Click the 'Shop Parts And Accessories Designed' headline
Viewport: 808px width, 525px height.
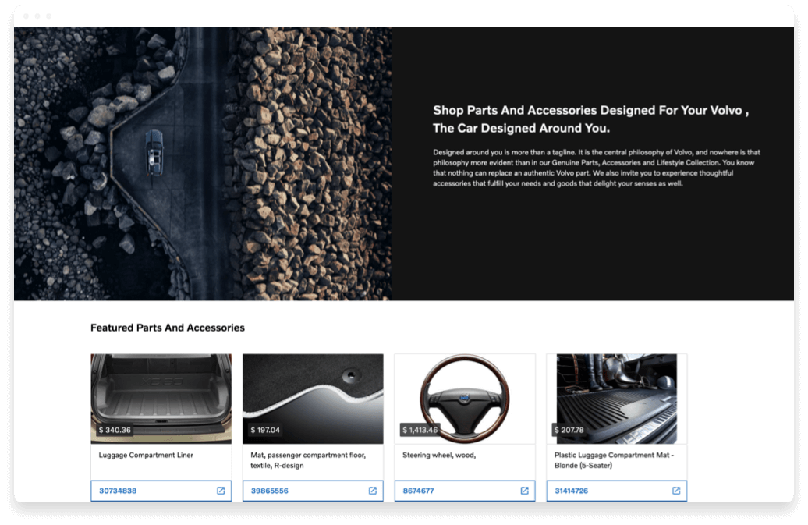[590, 119]
